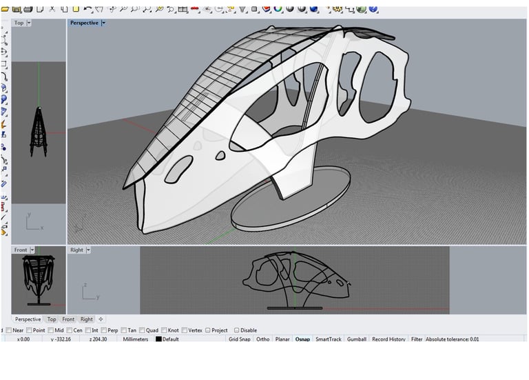Tick the Vertex osnap checkbox
The height and width of the screenshot is (380, 529).
[184, 330]
